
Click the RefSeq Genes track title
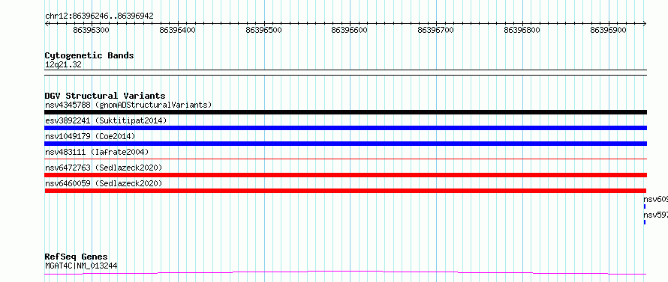(x=77, y=257)
